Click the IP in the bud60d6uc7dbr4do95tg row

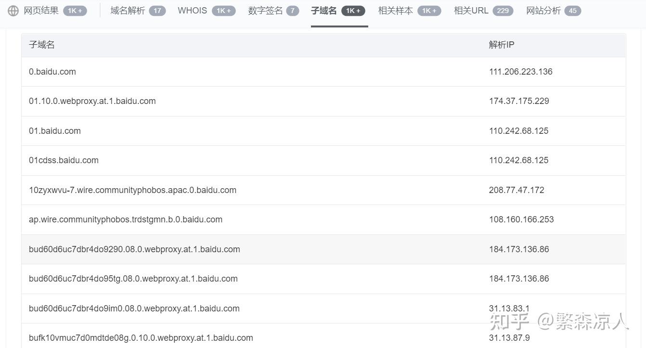click(519, 279)
